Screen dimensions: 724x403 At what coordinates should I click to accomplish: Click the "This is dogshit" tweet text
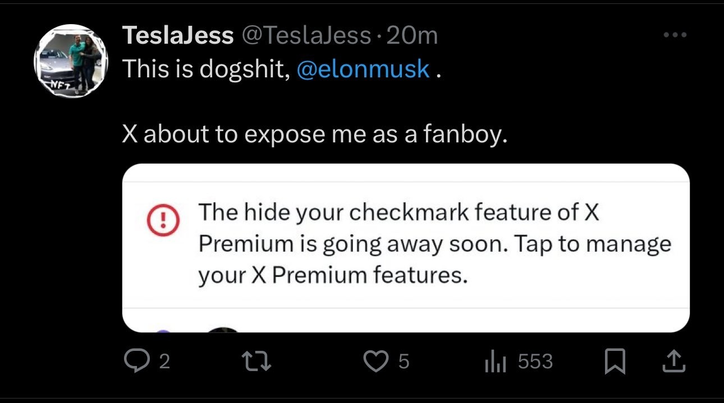click(205, 69)
